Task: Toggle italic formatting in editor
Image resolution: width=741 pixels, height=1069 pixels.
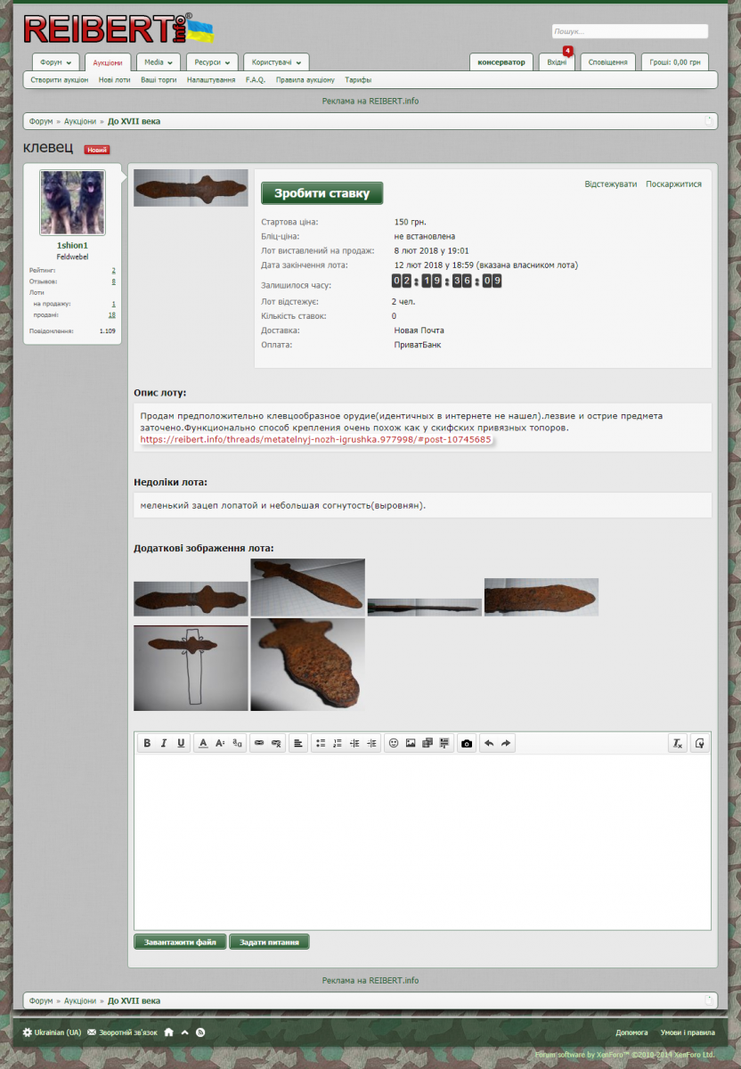Action: pos(164,743)
